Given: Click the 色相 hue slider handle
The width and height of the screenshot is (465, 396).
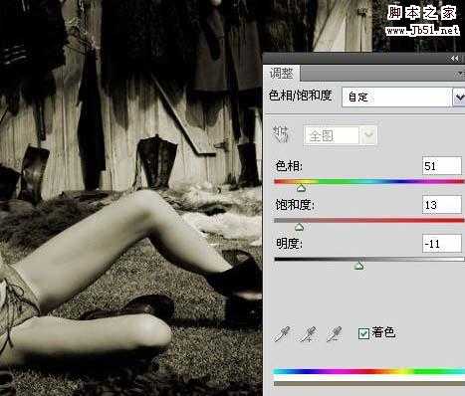Looking at the screenshot, I should pyautogui.click(x=301, y=188).
